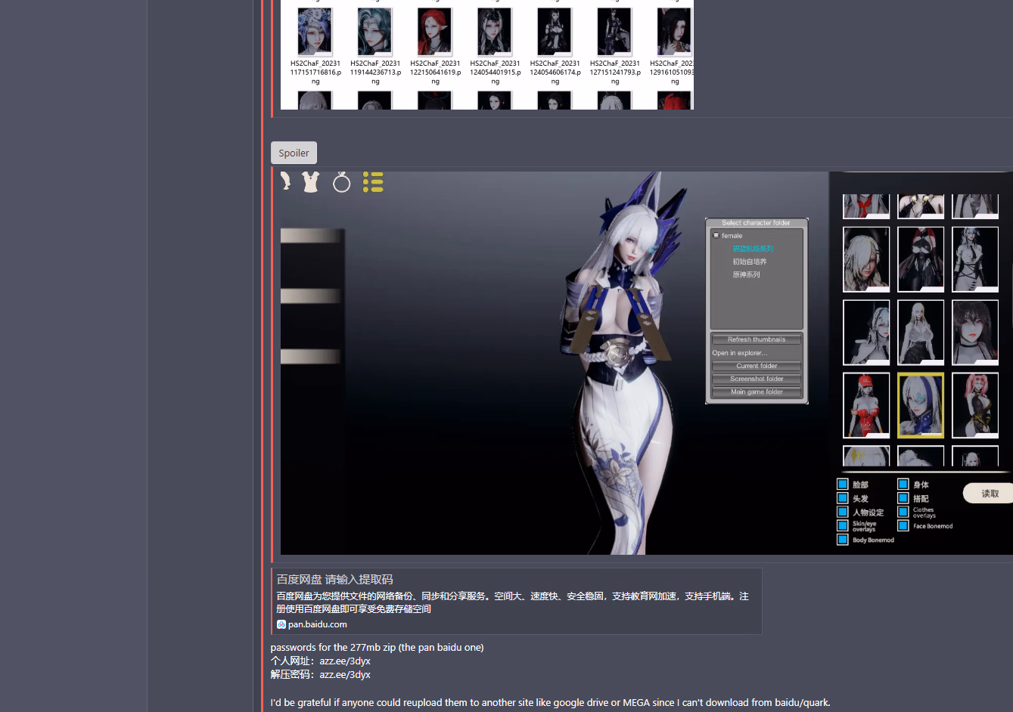Select the 原神系列 folder
Viewport: 1013px width, 712px height.
(x=746, y=275)
